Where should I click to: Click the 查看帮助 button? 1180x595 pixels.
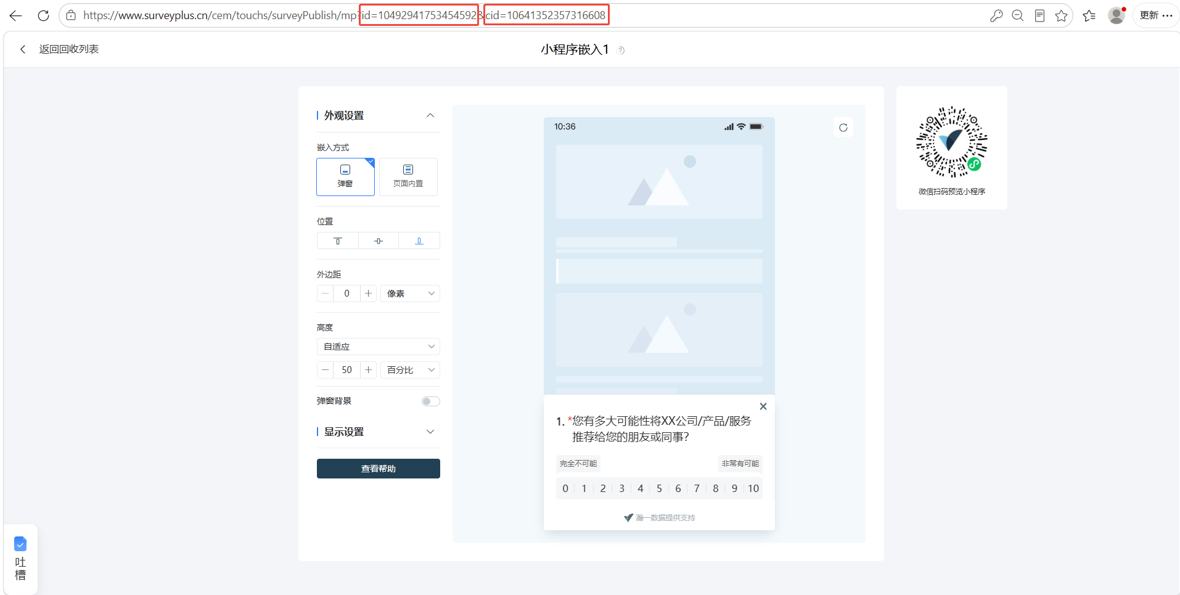[379, 469]
